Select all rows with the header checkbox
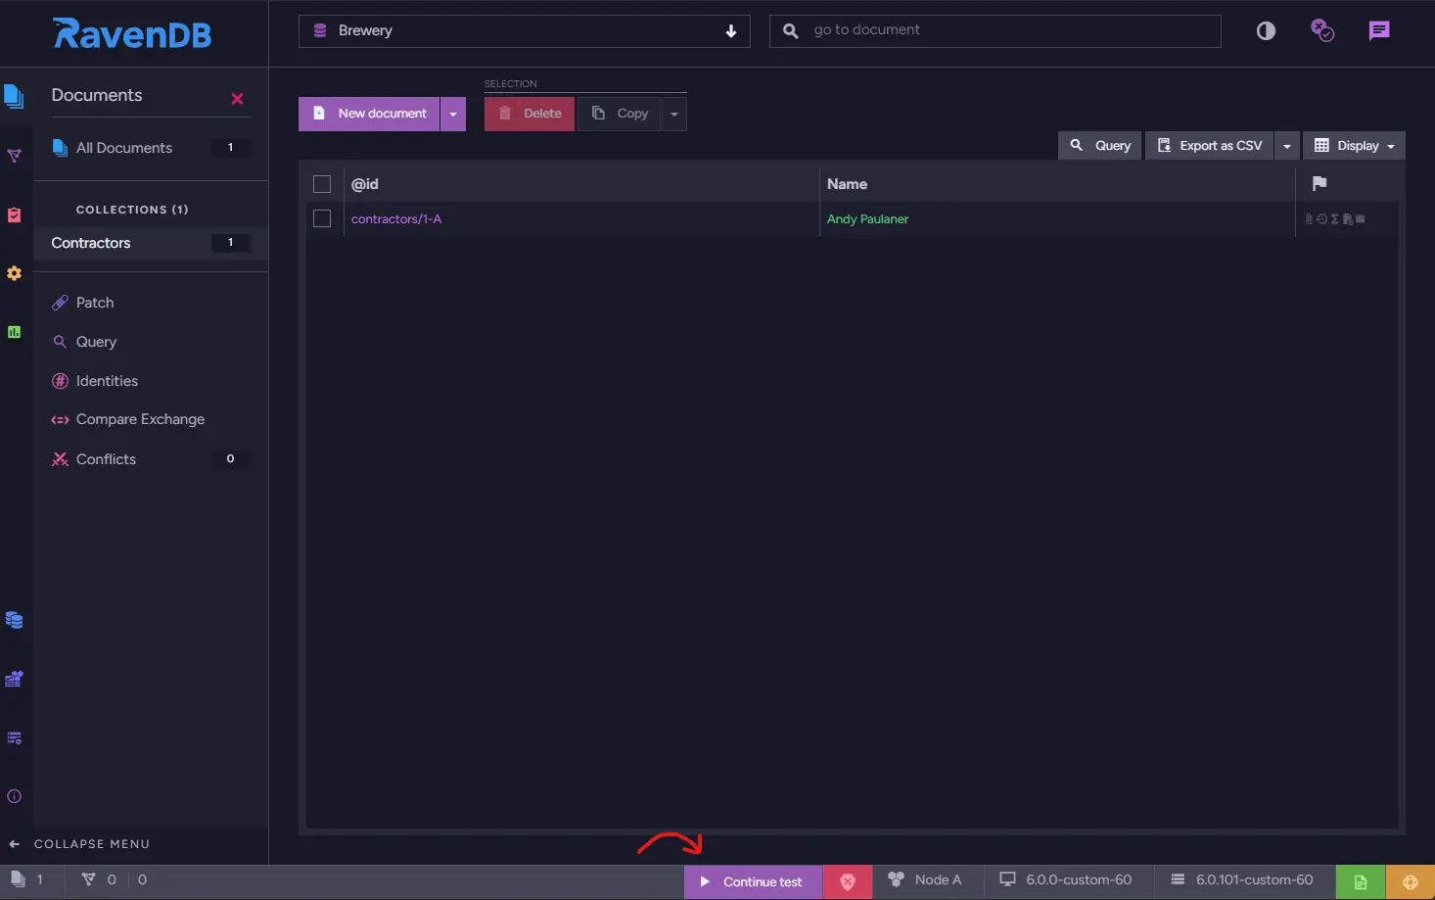This screenshot has width=1435, height=900. 322,184
